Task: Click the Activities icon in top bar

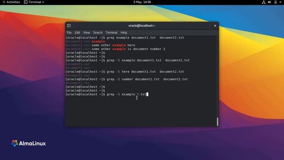Action: click(x=4, y=2)
